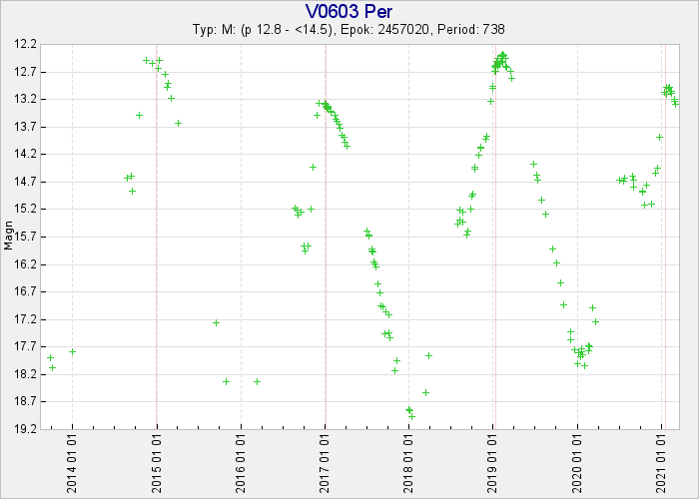
Task: Click the isolated green point at magnitude 17.2 in late 2015
Action: click(x=216, y=322)
